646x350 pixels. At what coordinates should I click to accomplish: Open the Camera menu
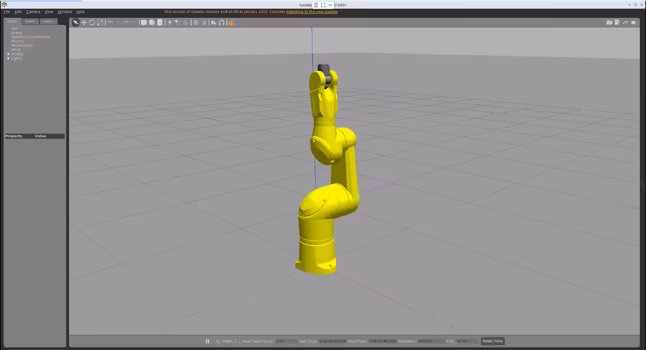(33, 12)
